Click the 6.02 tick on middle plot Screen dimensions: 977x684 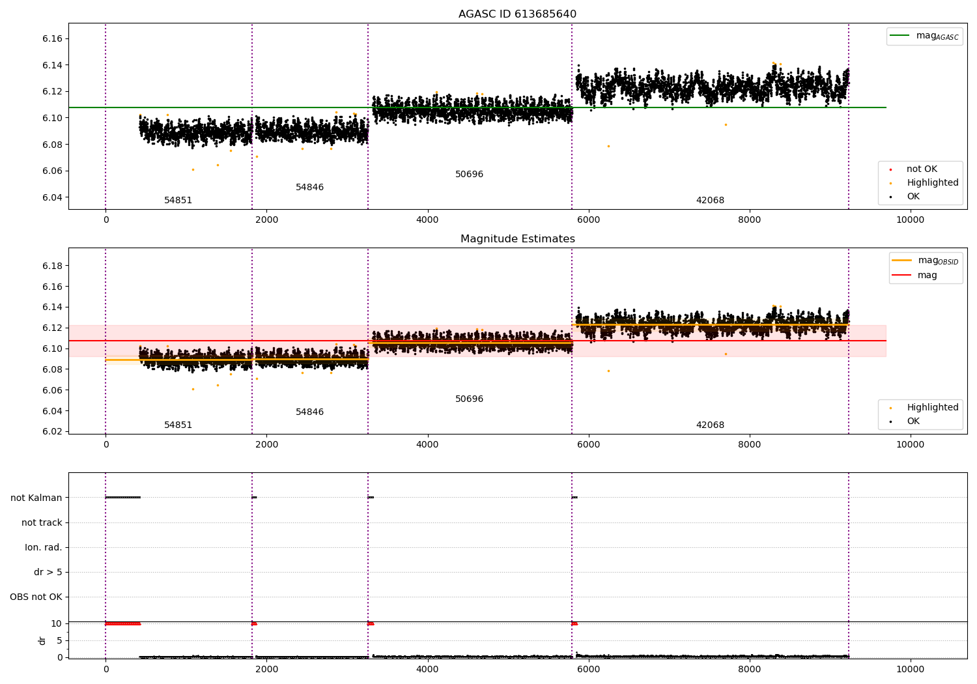point(52,431)
